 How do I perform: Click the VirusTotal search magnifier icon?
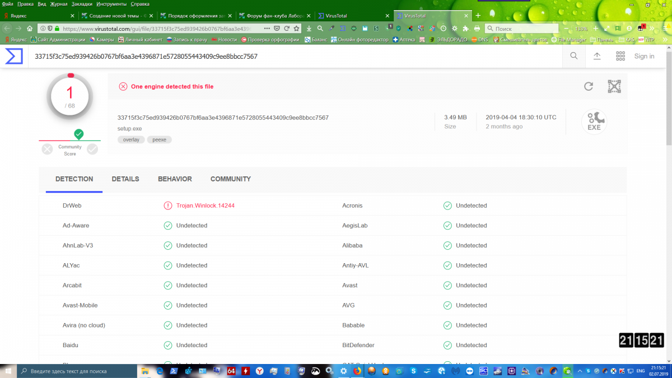(574, 56)
